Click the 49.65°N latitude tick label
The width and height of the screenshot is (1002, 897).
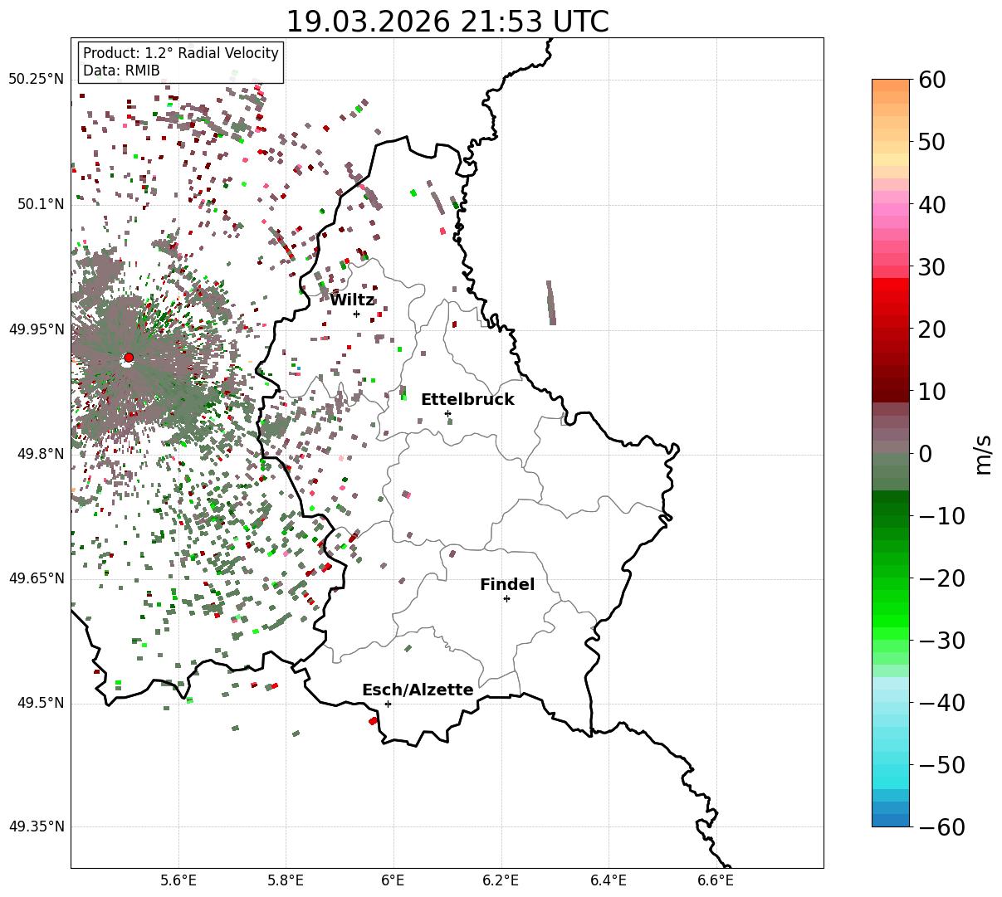coord(36,578)
